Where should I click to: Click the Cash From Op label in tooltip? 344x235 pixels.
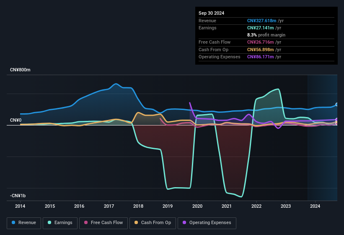[x=213, y=50]
